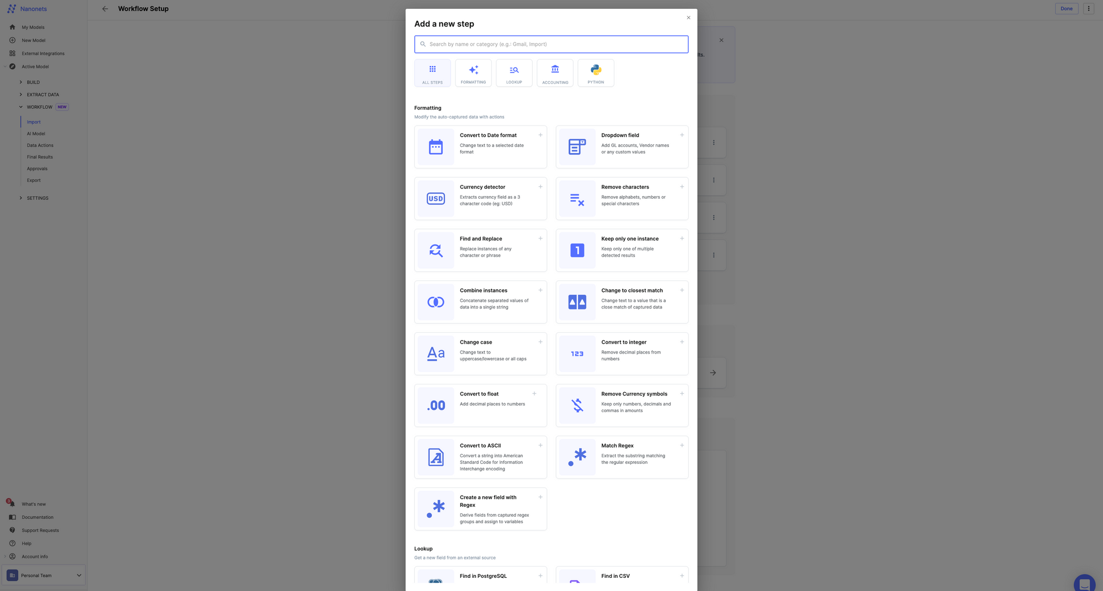Close the Add a new step dialog
Image resolution: width=1103 pixels, height=591 pixels.
(688, 18)
